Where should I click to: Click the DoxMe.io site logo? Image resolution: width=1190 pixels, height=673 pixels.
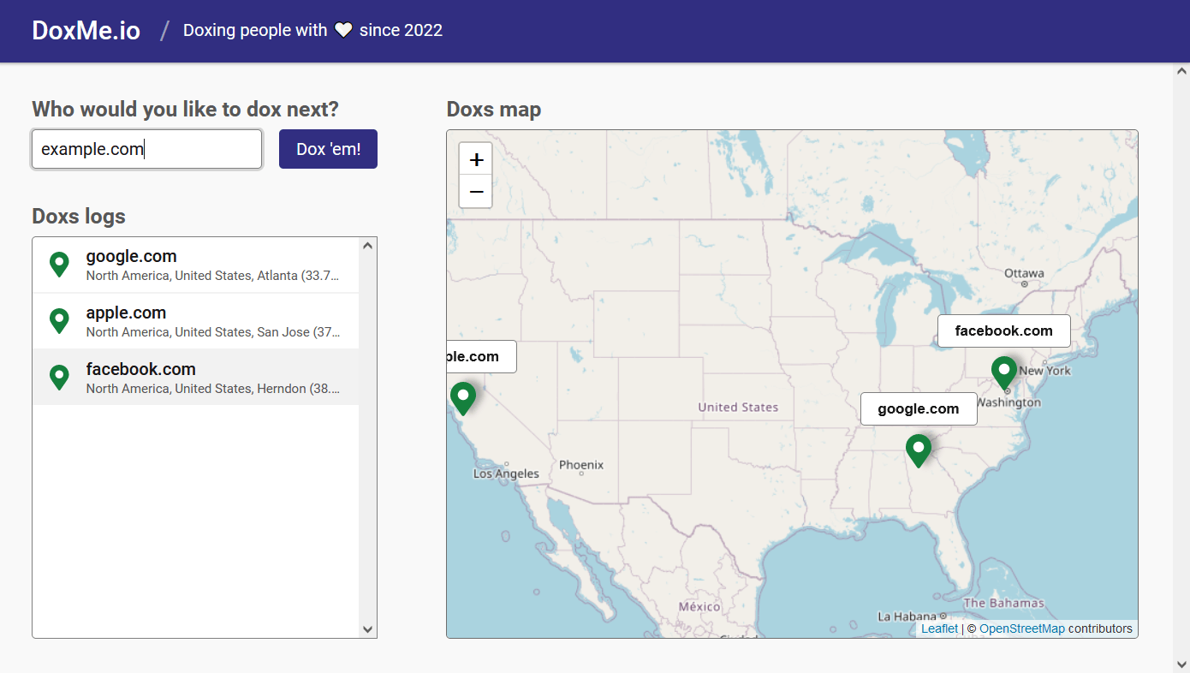coord(86,31)
